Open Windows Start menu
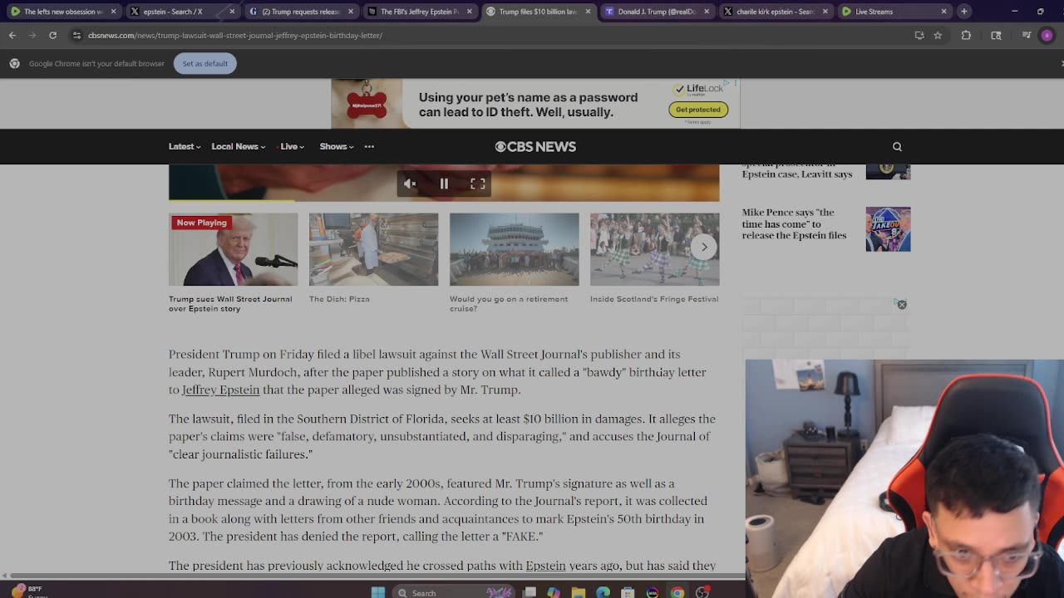This screenshot has width=1064, height=598. tap(378, 592)
